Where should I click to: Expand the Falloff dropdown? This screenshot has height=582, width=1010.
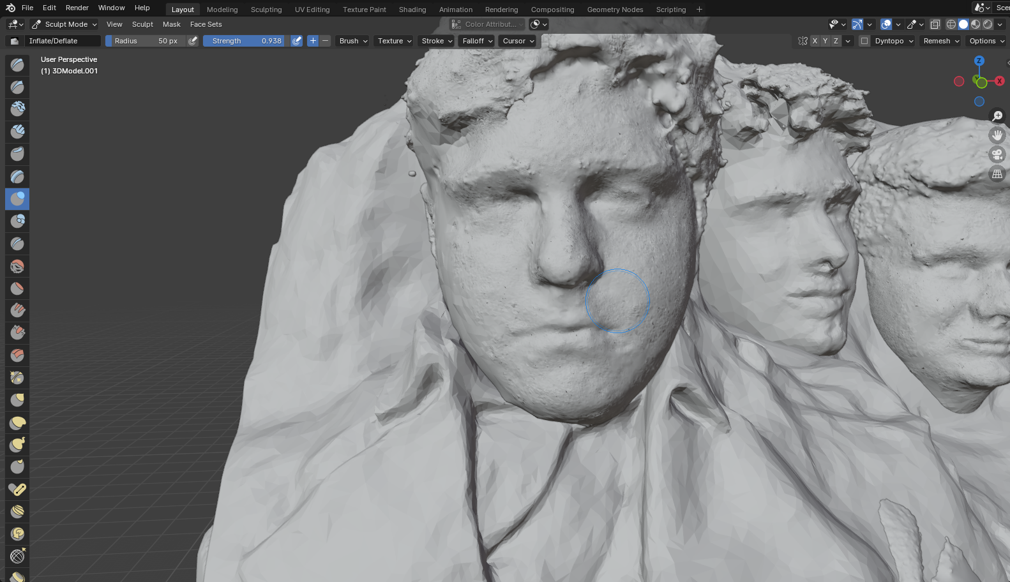pyautogui.click(x=478, y=41)
